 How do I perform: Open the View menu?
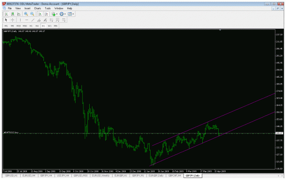(x=18, y=8)
